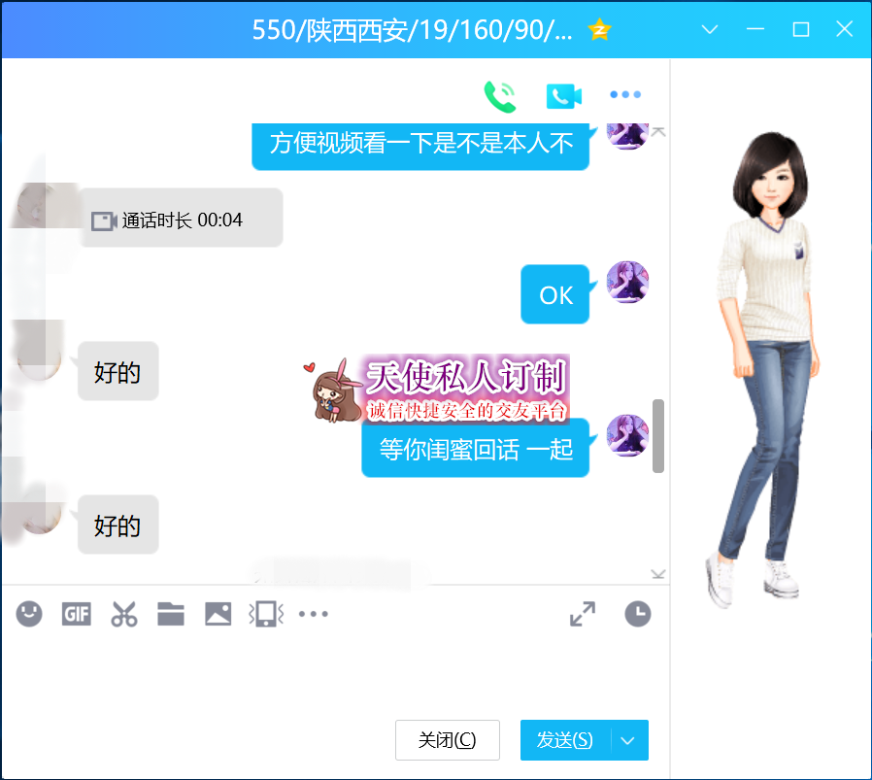Open more input toolbar options

click(x=314, y=614)
